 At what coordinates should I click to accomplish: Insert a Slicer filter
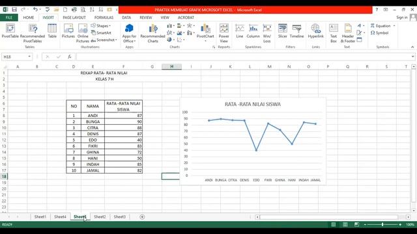point(282,31)
